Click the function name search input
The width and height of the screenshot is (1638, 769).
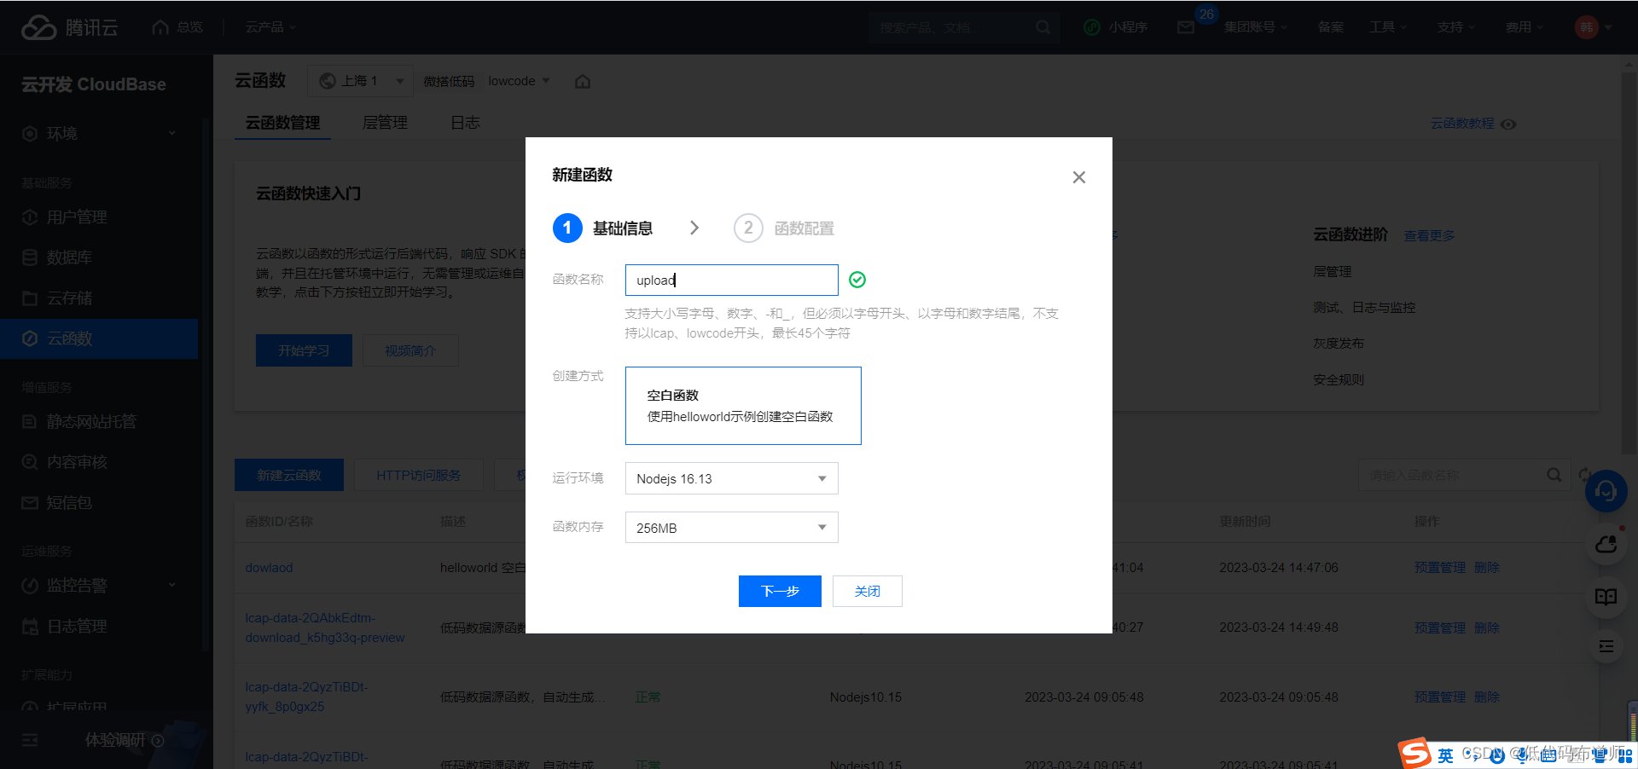pos(1453,475)
